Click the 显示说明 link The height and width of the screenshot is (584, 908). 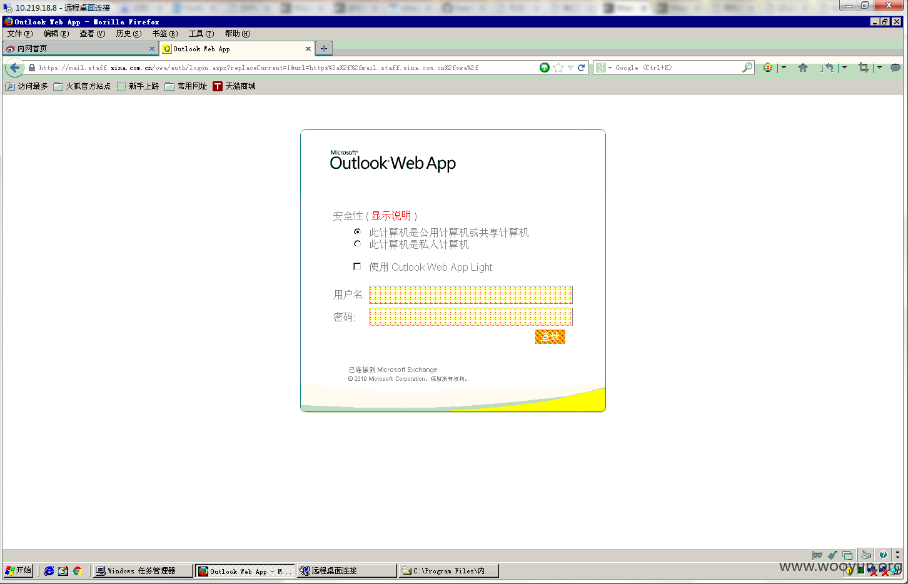[x=391, y=216]
